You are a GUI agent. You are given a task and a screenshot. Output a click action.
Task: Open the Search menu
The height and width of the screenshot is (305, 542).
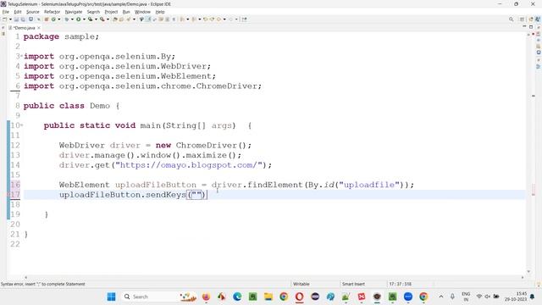click(93, 12)
